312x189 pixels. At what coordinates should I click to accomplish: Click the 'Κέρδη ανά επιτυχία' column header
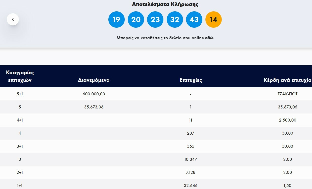pos(287,80)
